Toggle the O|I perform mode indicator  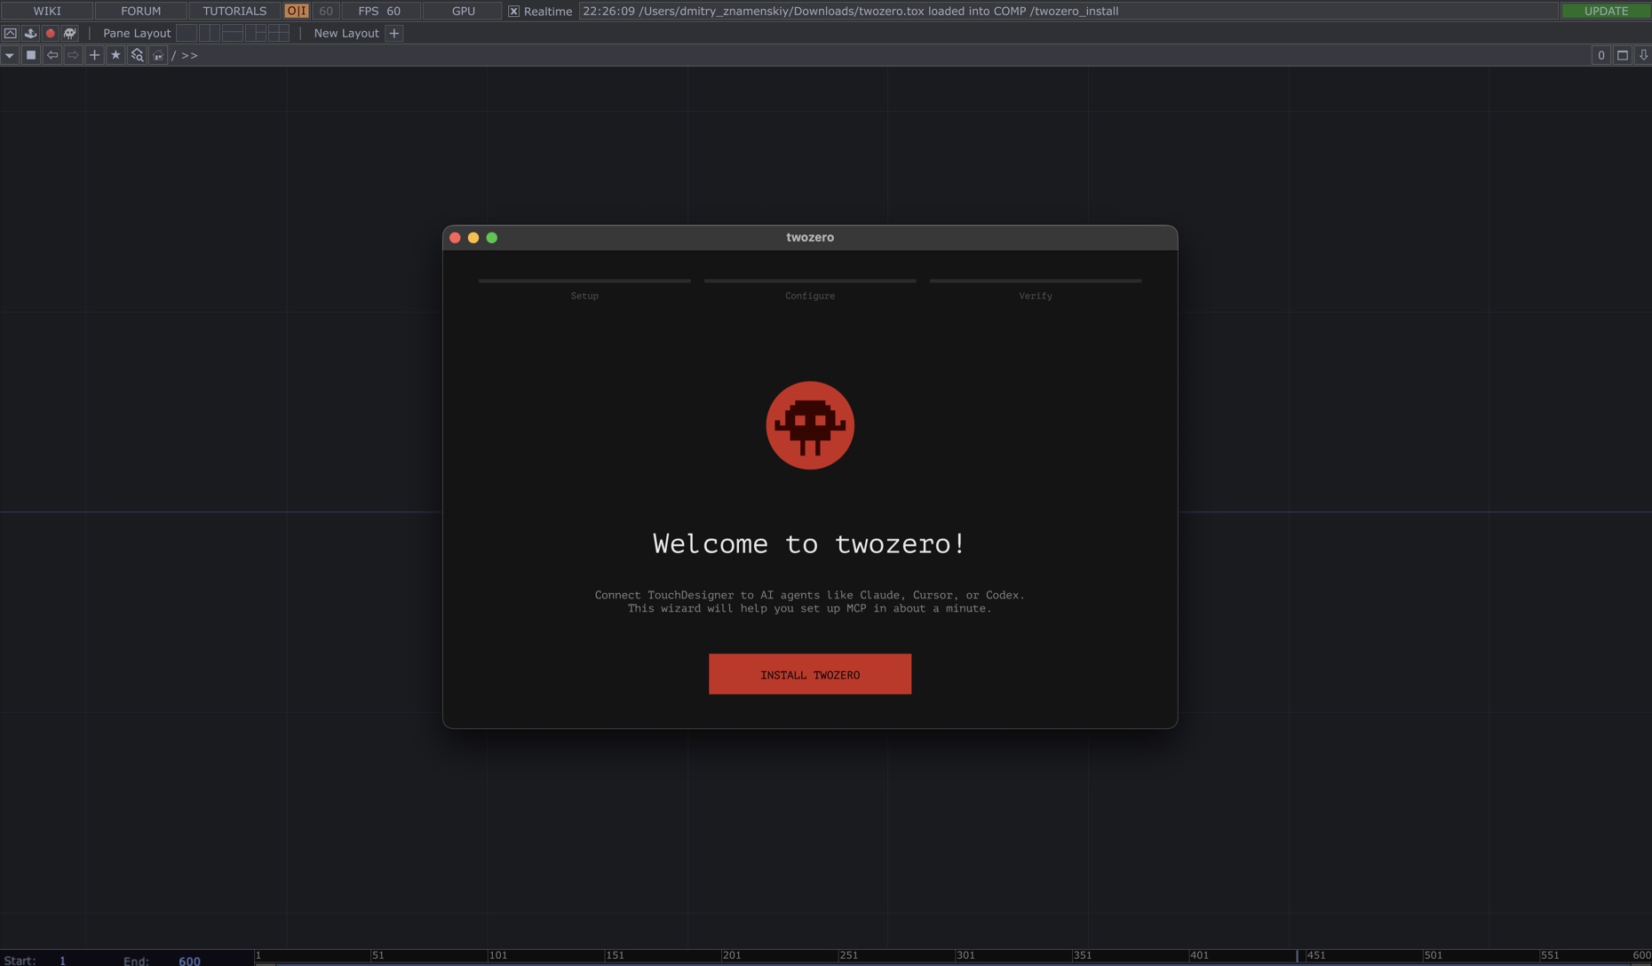[296, 11]
